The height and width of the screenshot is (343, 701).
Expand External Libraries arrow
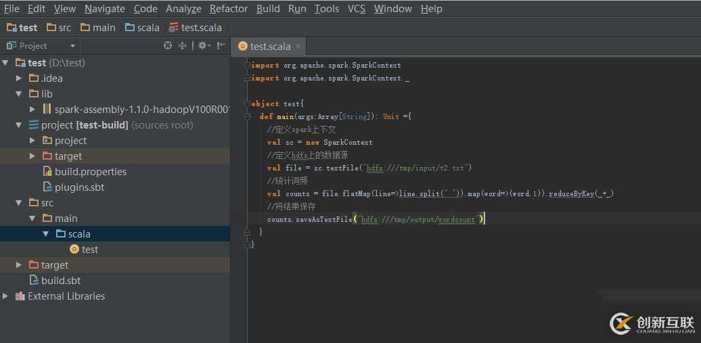pos(5,296)
